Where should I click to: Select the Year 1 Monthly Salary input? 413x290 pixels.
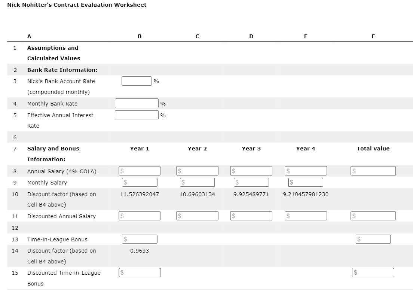[x=140, y=182]
